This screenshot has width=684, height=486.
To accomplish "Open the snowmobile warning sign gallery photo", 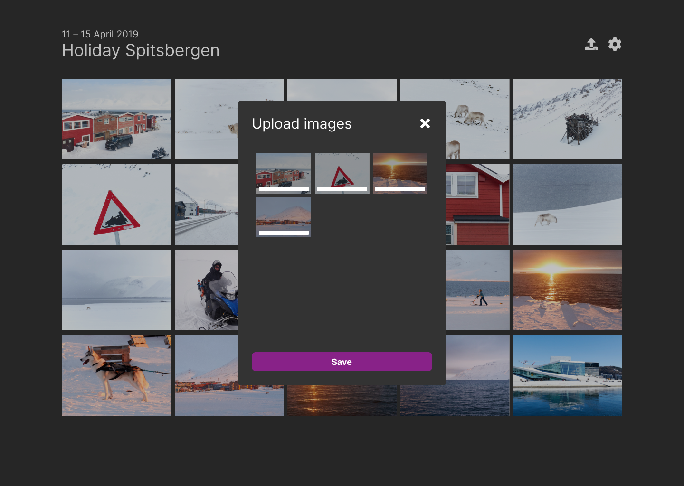I will (116, 205).
